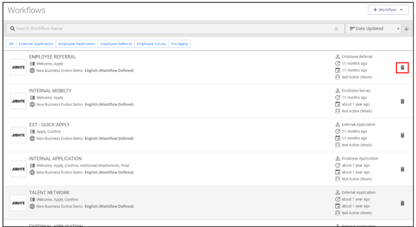
Task: Reverse sort direction with arrow icon
Action: 407,28
